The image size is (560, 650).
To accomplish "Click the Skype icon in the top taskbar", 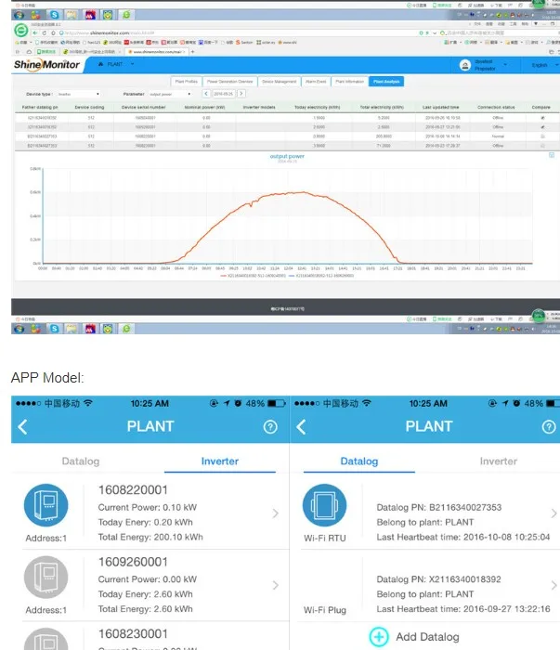I will pyautogui.click(x=54, y=16).
